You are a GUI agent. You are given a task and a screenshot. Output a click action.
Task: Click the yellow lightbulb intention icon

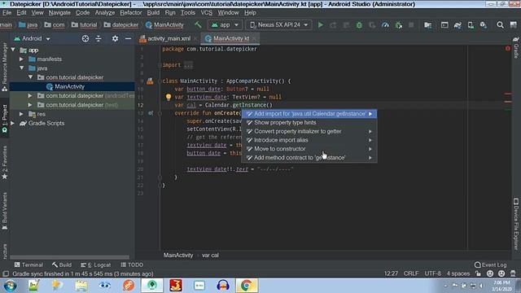pos(169,97)
